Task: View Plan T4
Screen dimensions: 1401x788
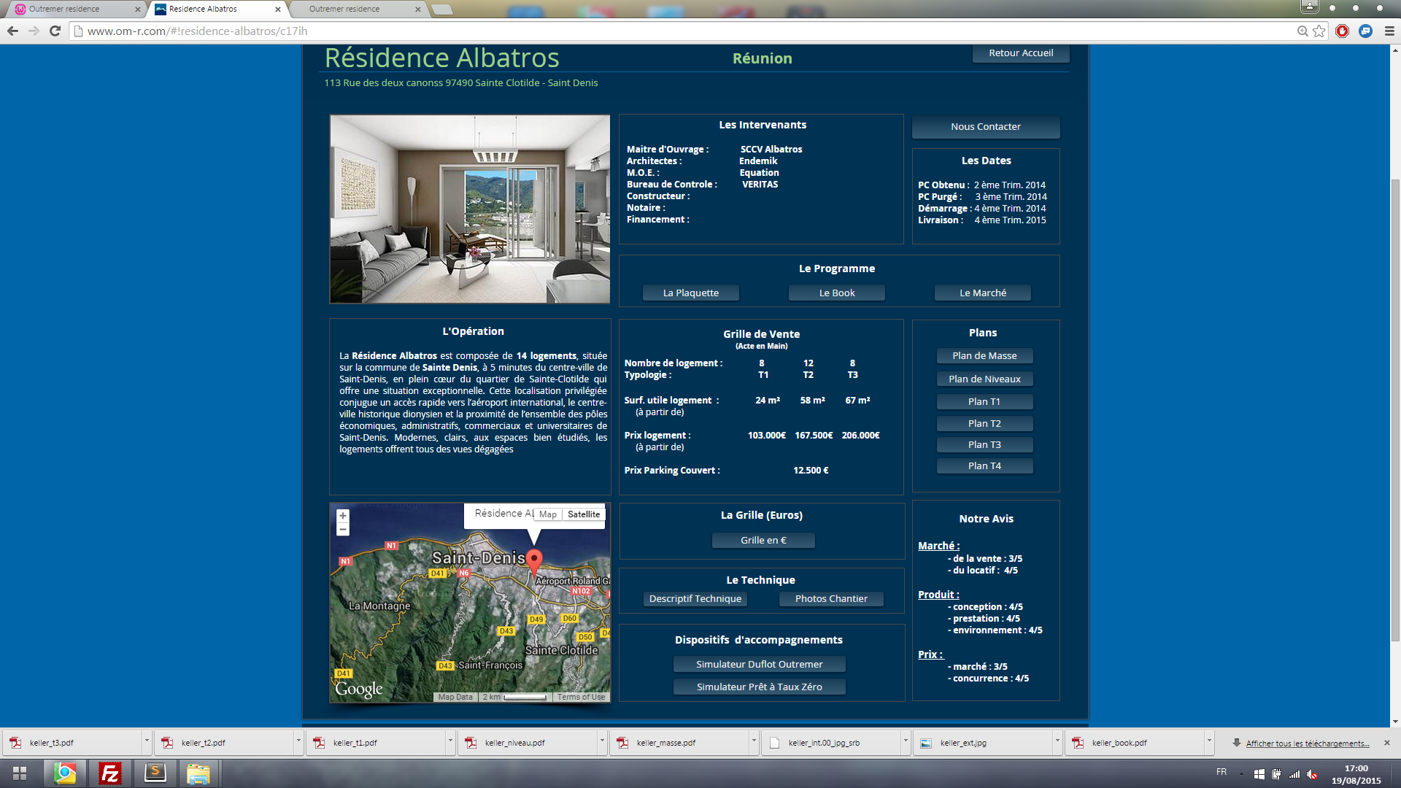Action: (984, 466)
